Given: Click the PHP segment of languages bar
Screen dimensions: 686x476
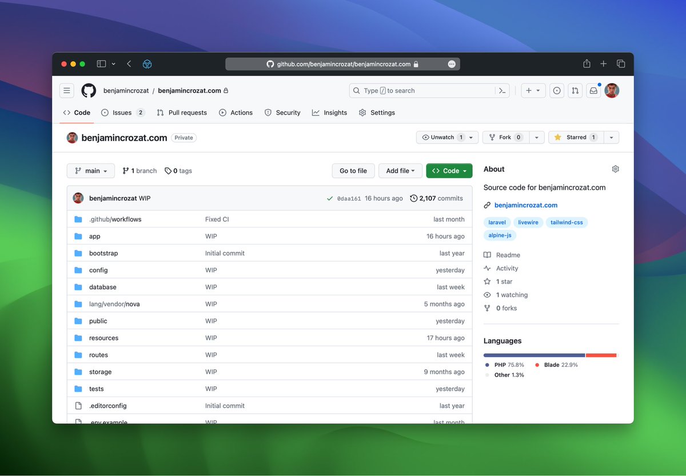Looking at the screenshot, I should (534, 355).
